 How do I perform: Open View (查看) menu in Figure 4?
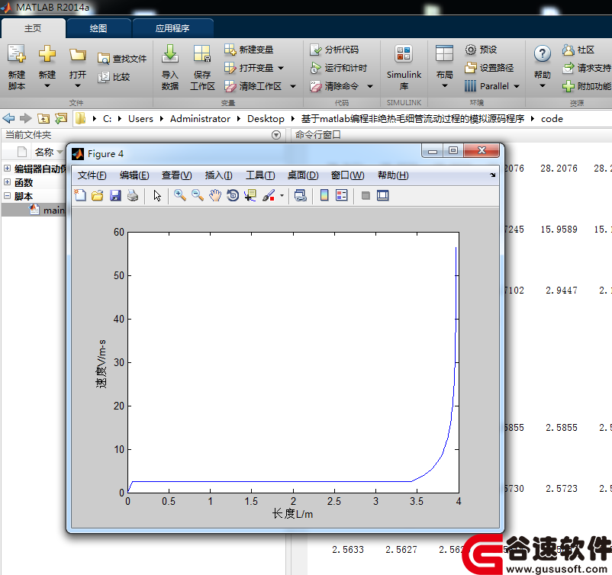177,175
